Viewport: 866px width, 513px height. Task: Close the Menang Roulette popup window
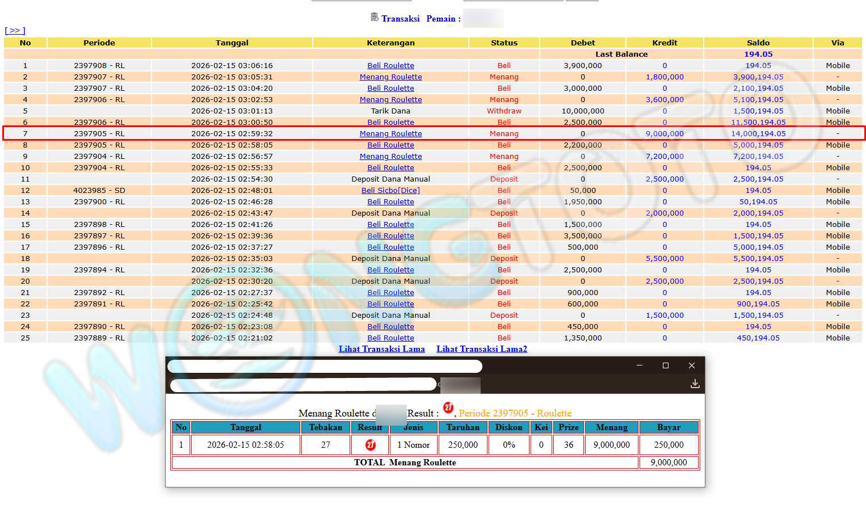pos(691,365)
